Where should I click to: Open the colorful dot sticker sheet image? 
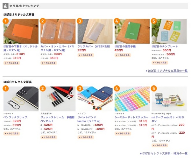coord(132,99)
